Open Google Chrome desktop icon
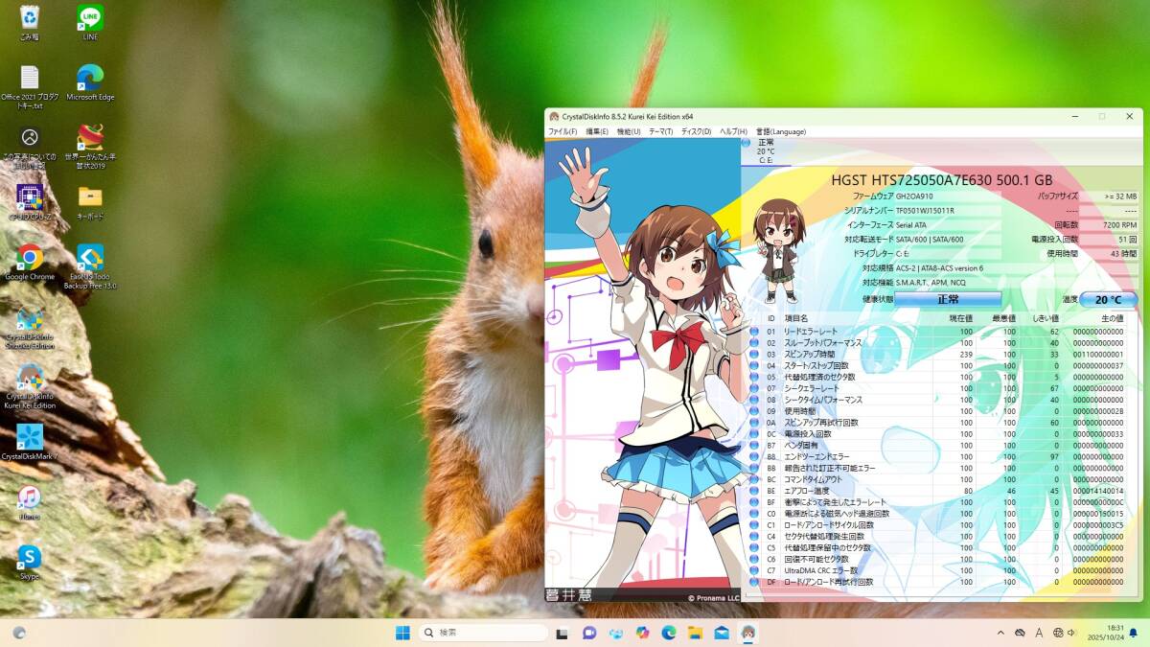The image size is (1150, 647). (x=30, y=258)
